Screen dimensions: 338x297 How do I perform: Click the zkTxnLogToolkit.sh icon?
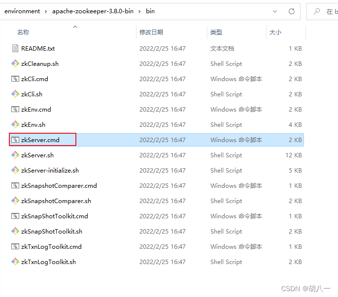(15, 262)
